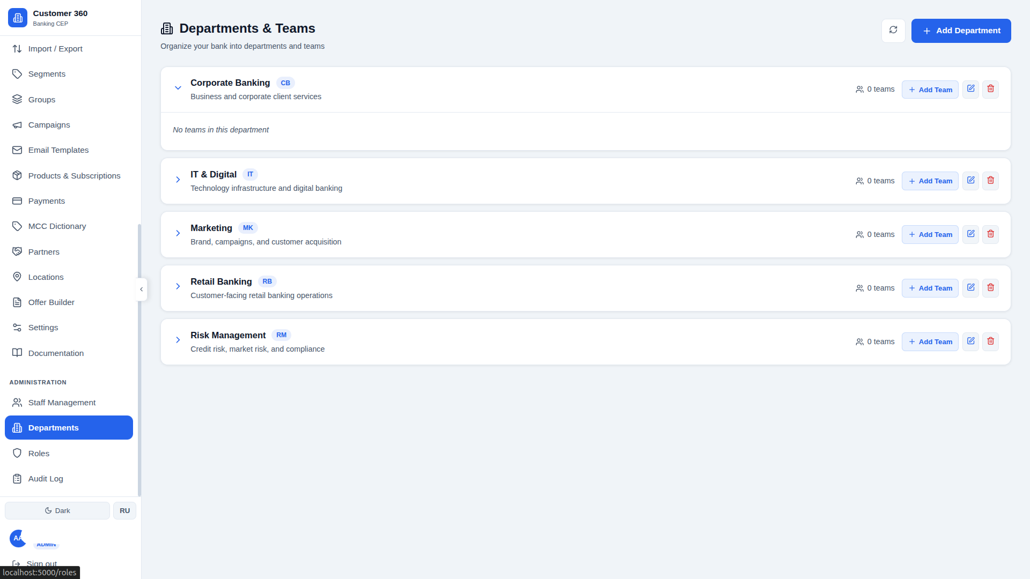Delete the IT & Digital department

click(990, 181)
